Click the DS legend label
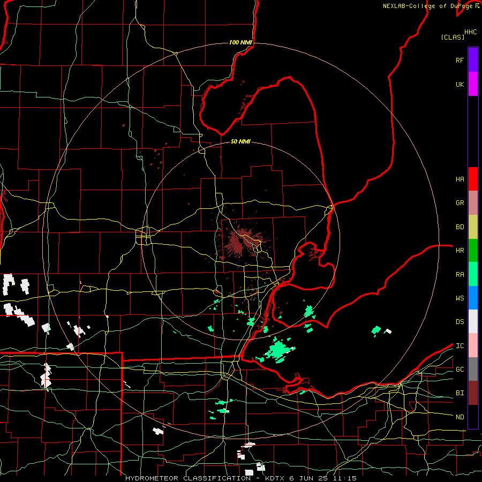Screen dimensions: 482x482 [x=460, y=322]
